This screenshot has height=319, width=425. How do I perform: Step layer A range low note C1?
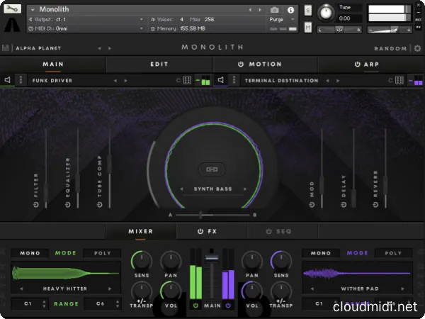pos(44,304)
